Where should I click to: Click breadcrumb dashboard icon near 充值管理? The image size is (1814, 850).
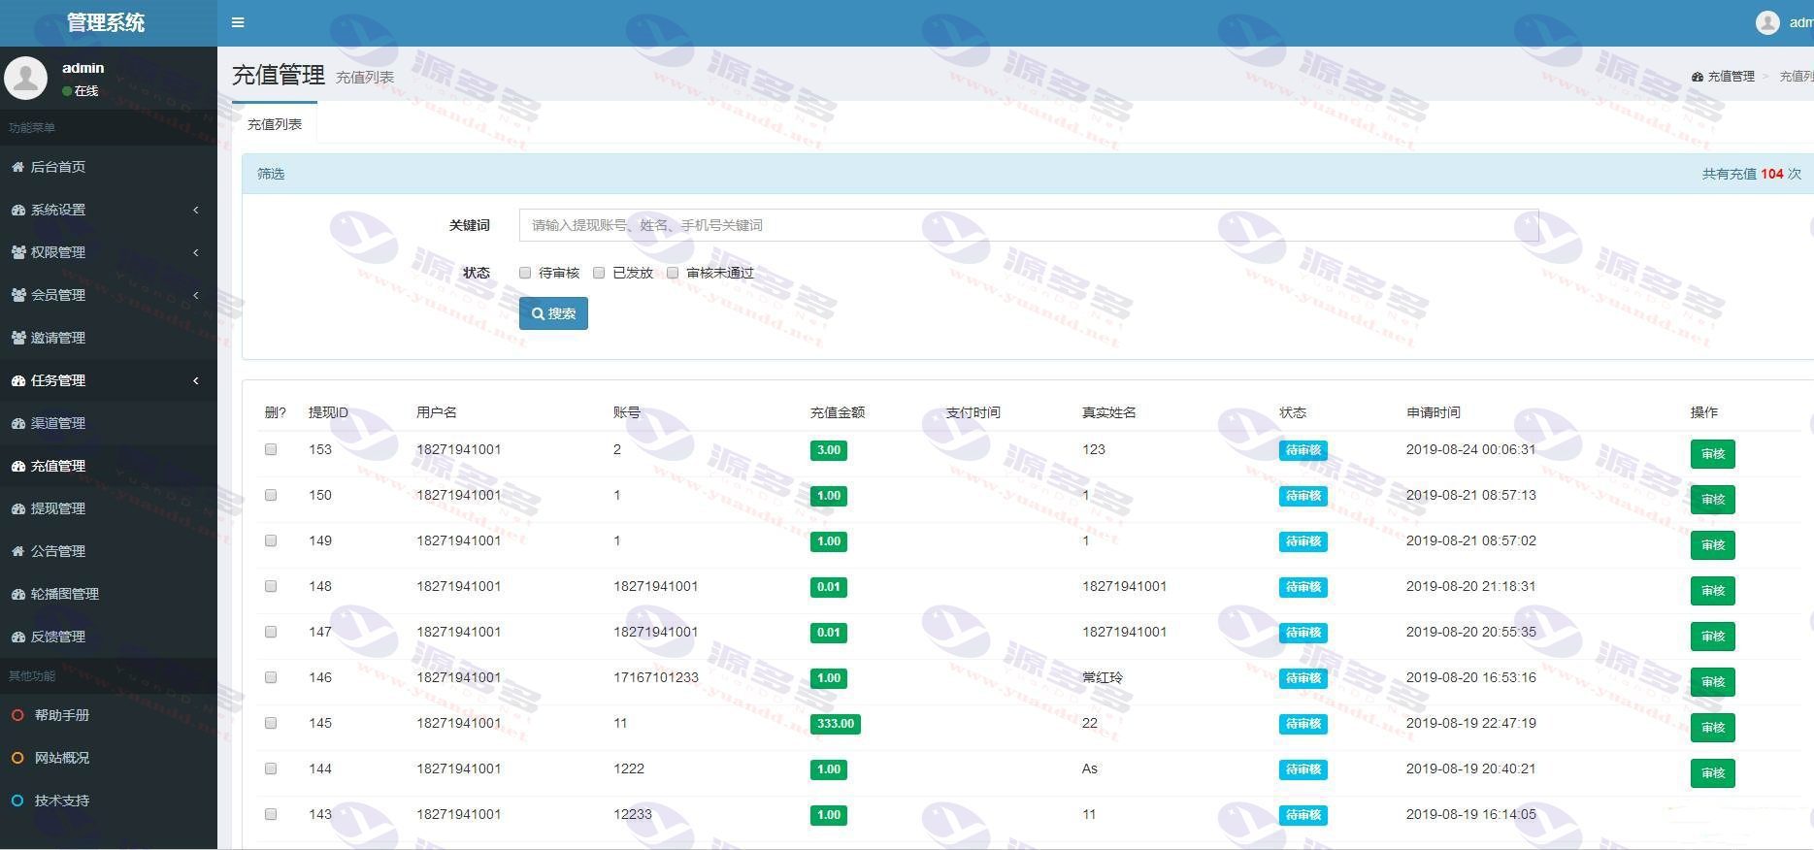(1697, 77)
